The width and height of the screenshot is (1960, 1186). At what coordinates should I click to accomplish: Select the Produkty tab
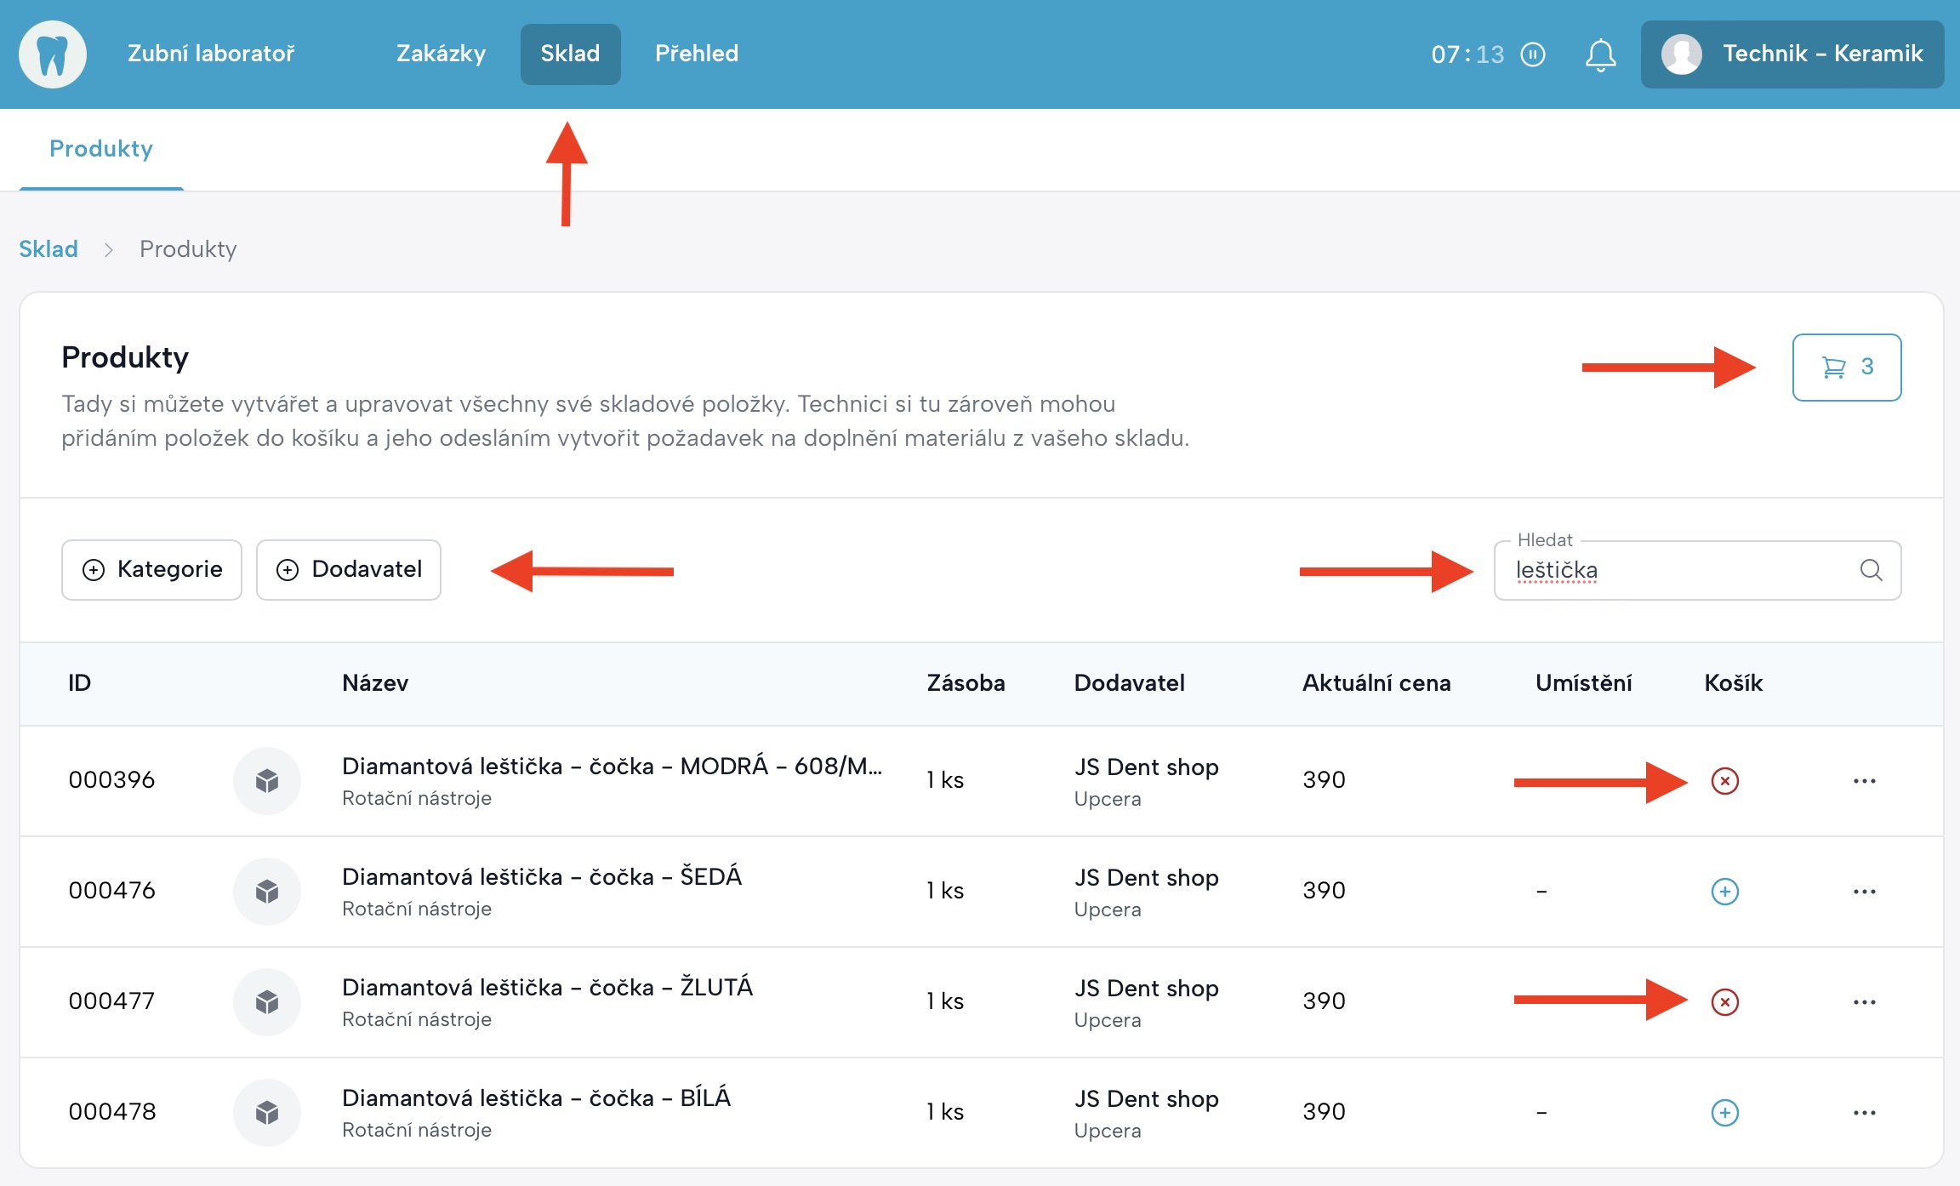pyautogui.click(x=101, y=149)
